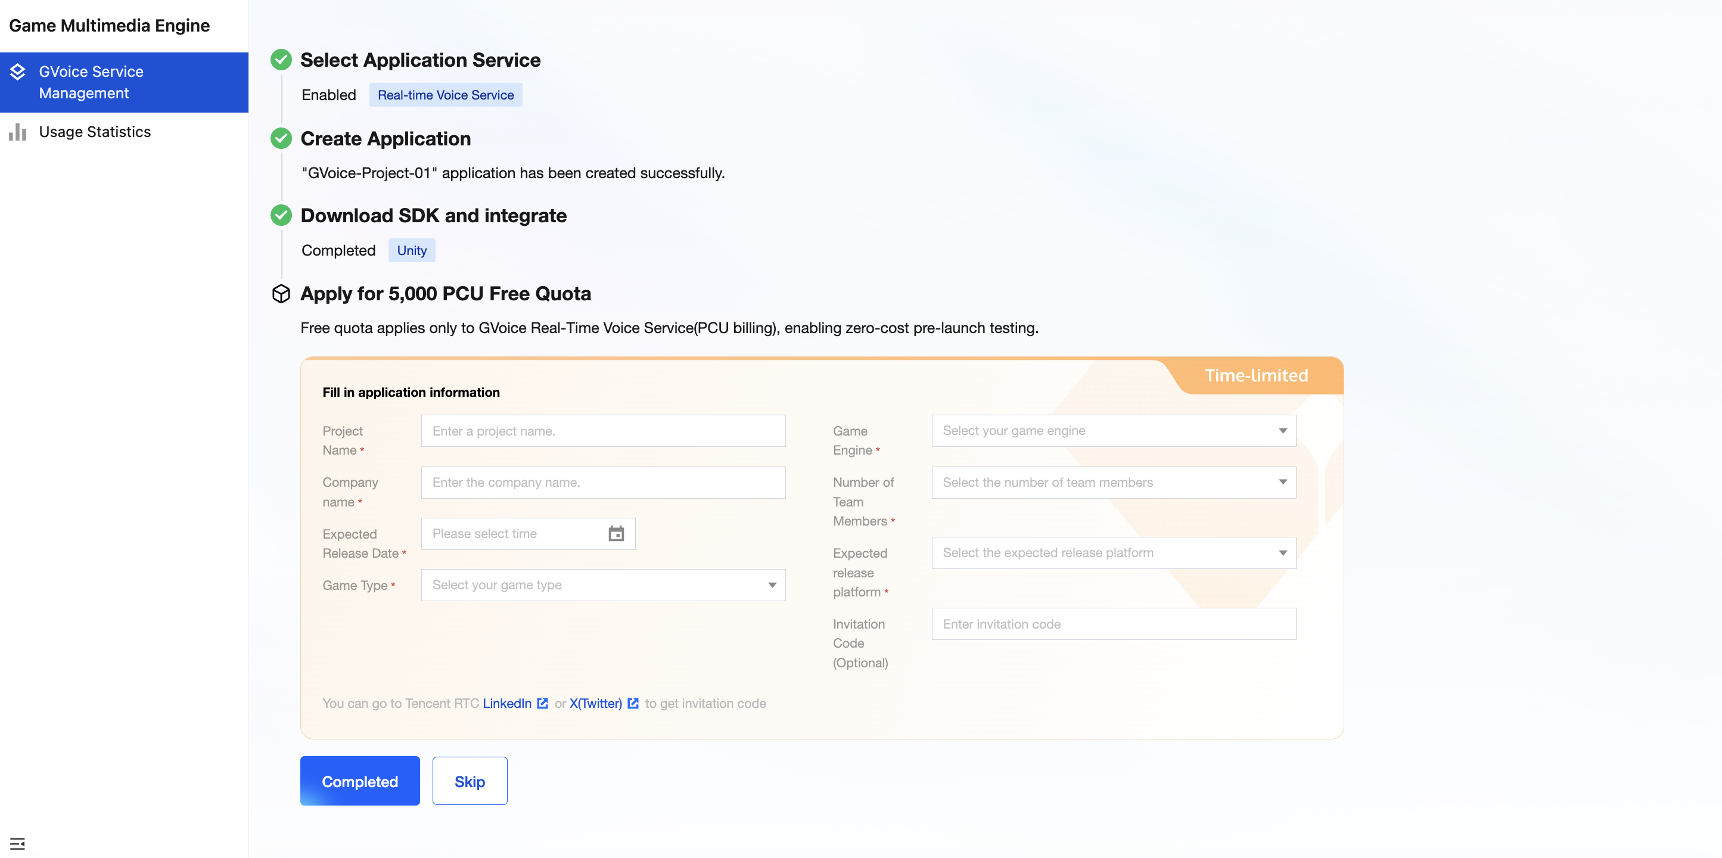Open the calendar icon in Expected Release Date
Image resolution: width=1722 pixels, height=858 pixels.
616,533
